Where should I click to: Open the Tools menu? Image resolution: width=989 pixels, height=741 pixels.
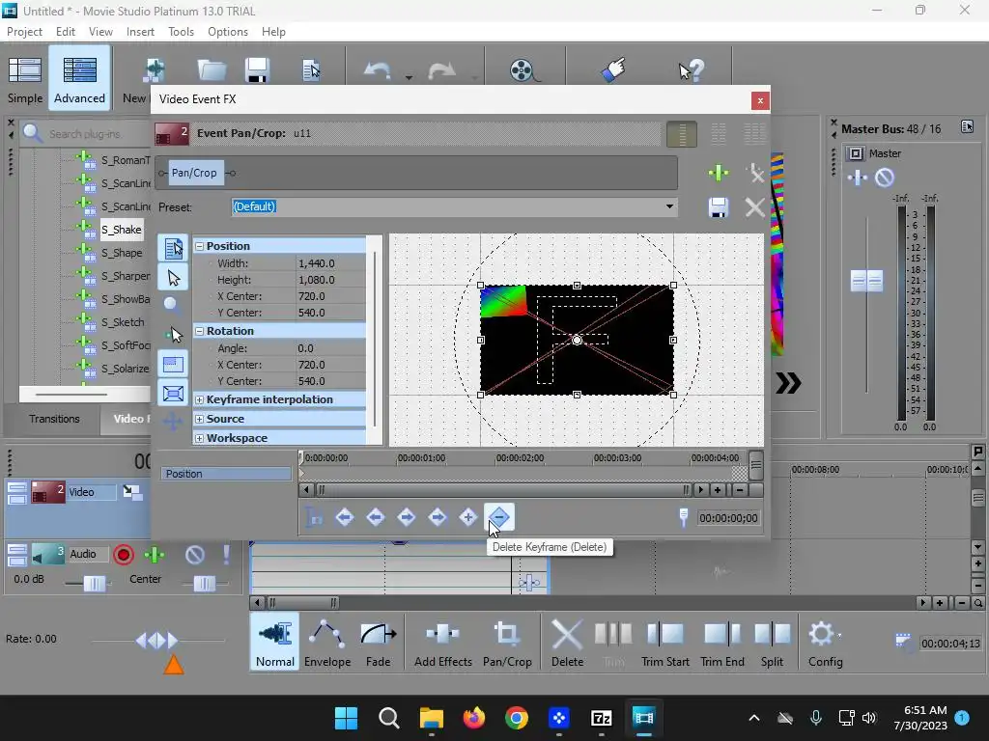[181, 32]
